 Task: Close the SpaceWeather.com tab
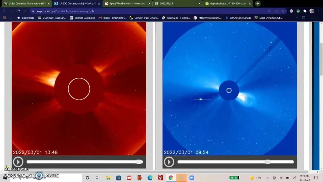click(x=149, y=4)
